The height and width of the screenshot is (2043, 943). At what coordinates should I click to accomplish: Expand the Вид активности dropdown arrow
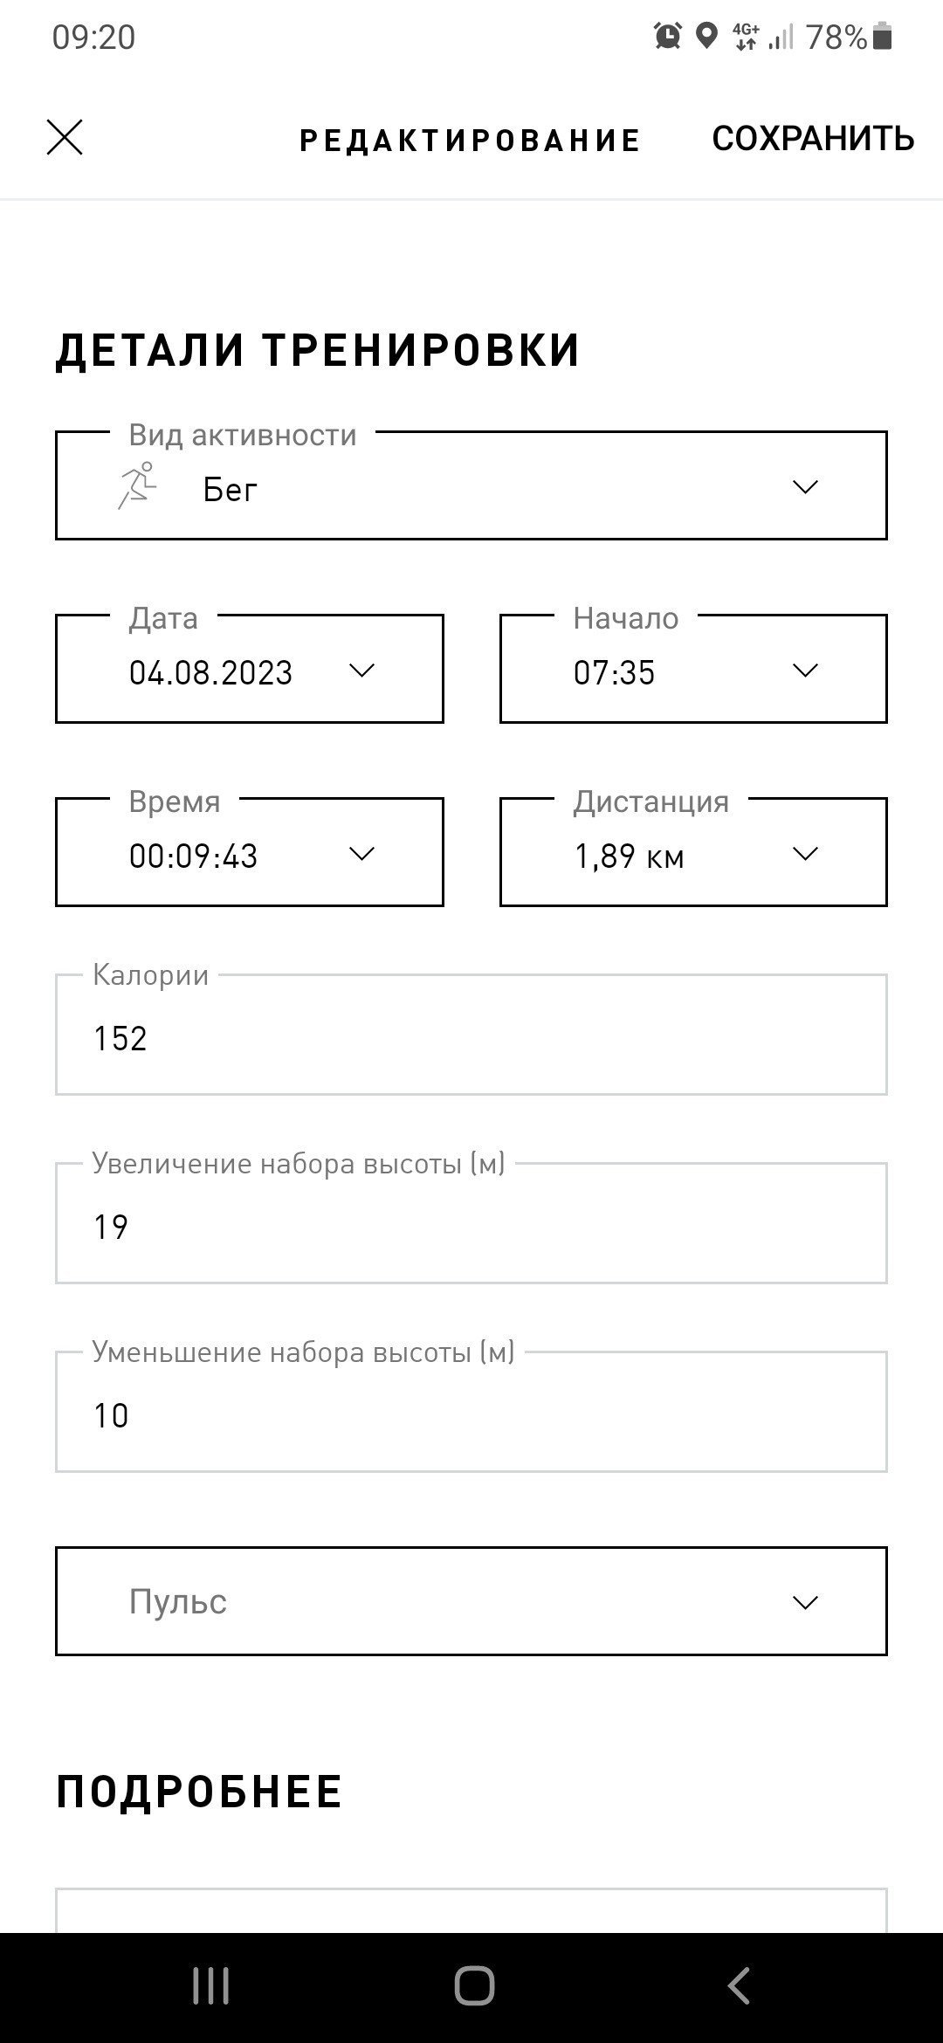point(804,487)
